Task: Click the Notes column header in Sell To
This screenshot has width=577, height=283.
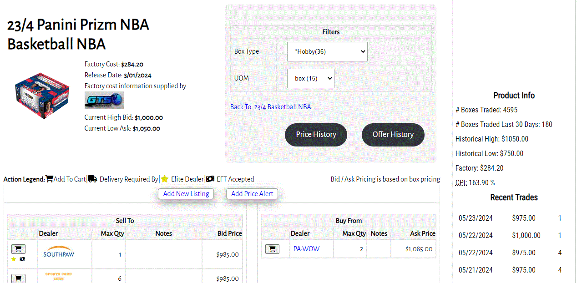Action: coord(164,233)
